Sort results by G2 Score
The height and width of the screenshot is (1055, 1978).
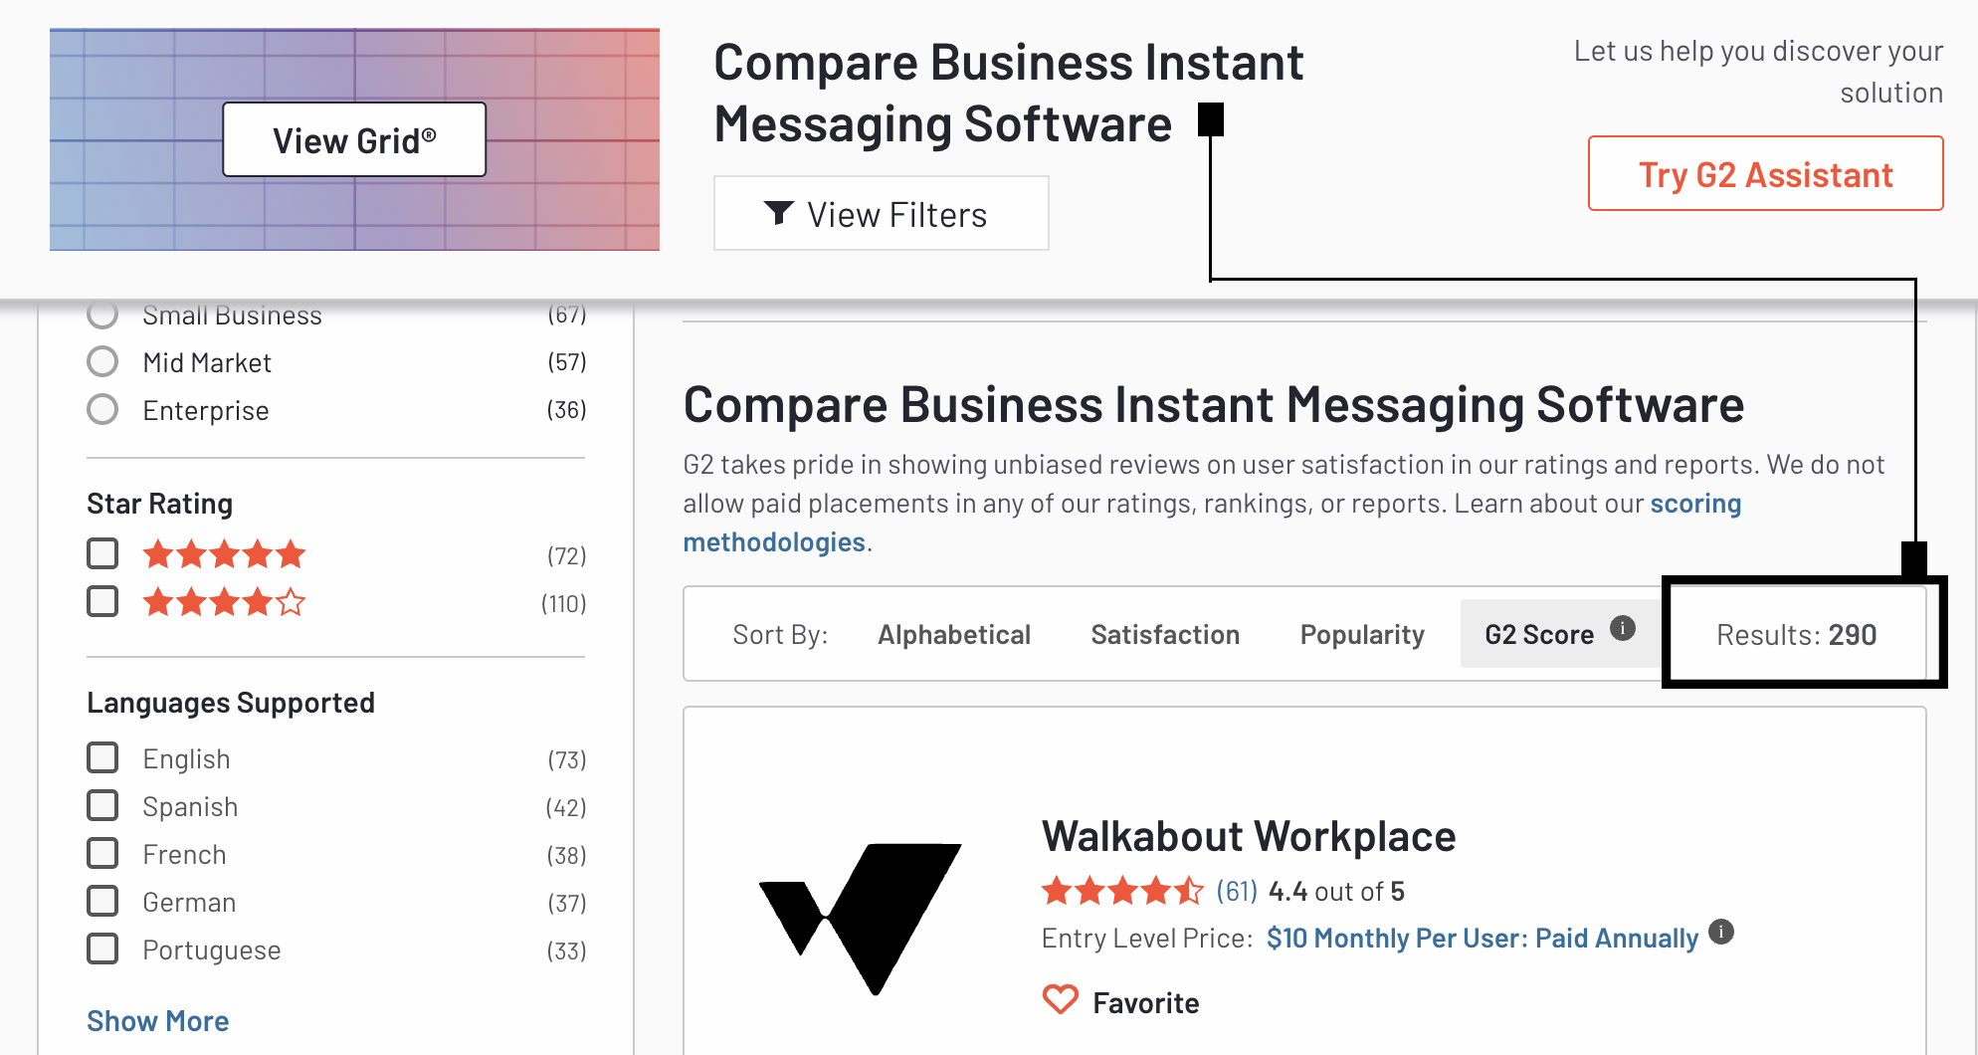coord(1539,635)
